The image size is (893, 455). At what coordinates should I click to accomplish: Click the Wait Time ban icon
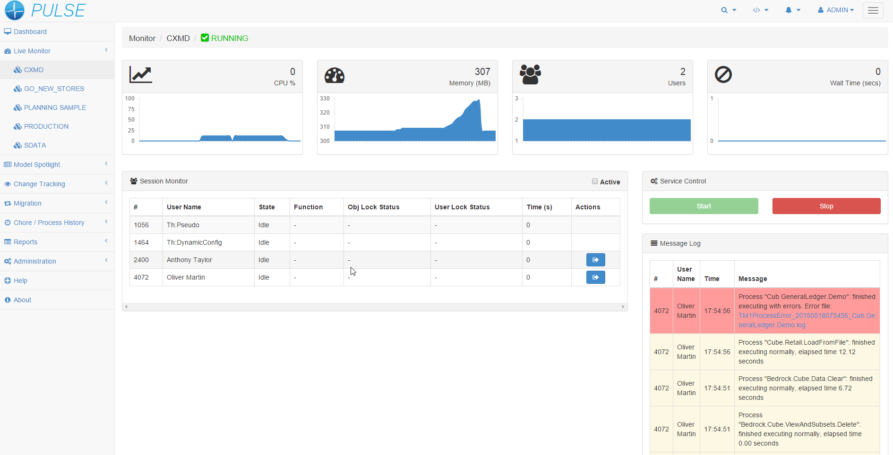point(723,74)
